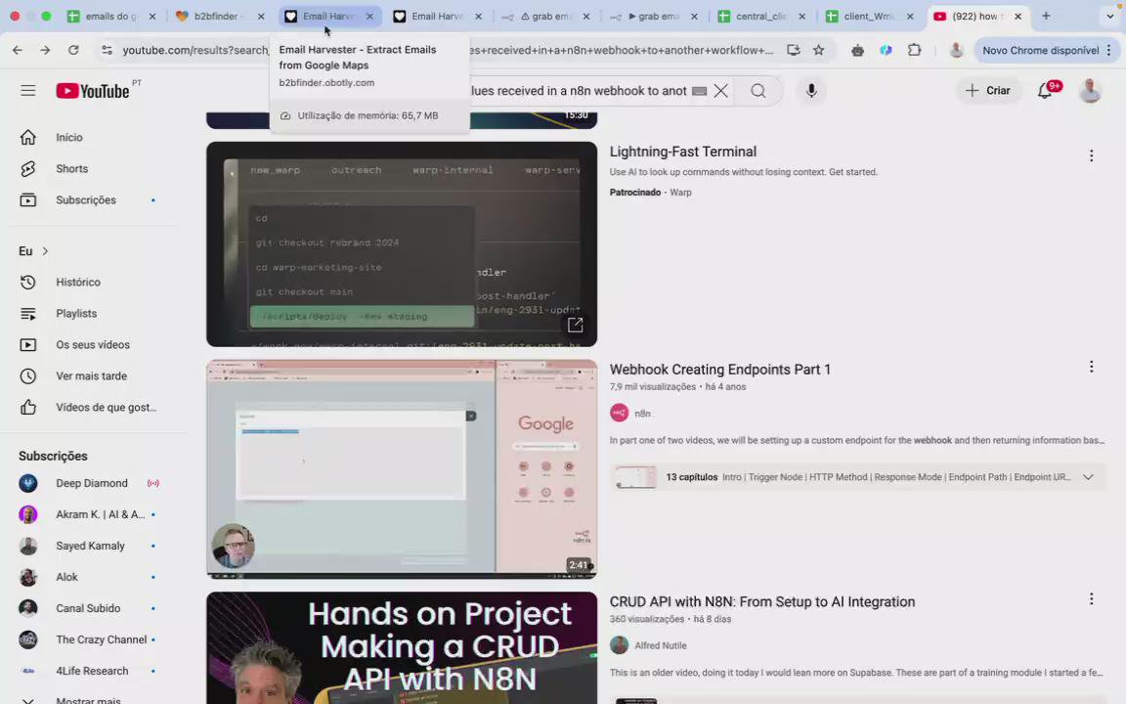Go back in browser history
This screenshot has width=1126, height=704.
[18, 50]
